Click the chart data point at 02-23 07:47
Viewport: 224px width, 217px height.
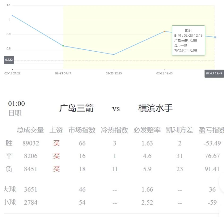63,46
